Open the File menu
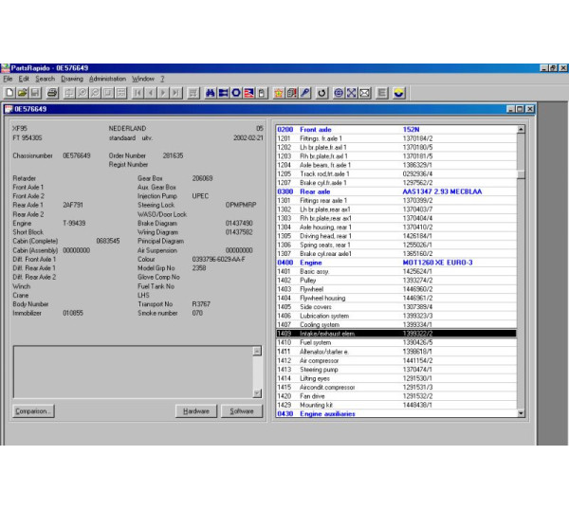569x510 pixels. (9, 79)
